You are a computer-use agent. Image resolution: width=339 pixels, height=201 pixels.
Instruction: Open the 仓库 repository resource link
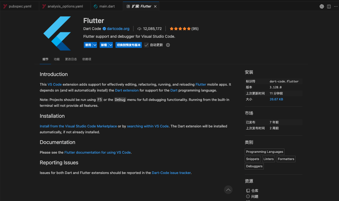pos(255,191)
